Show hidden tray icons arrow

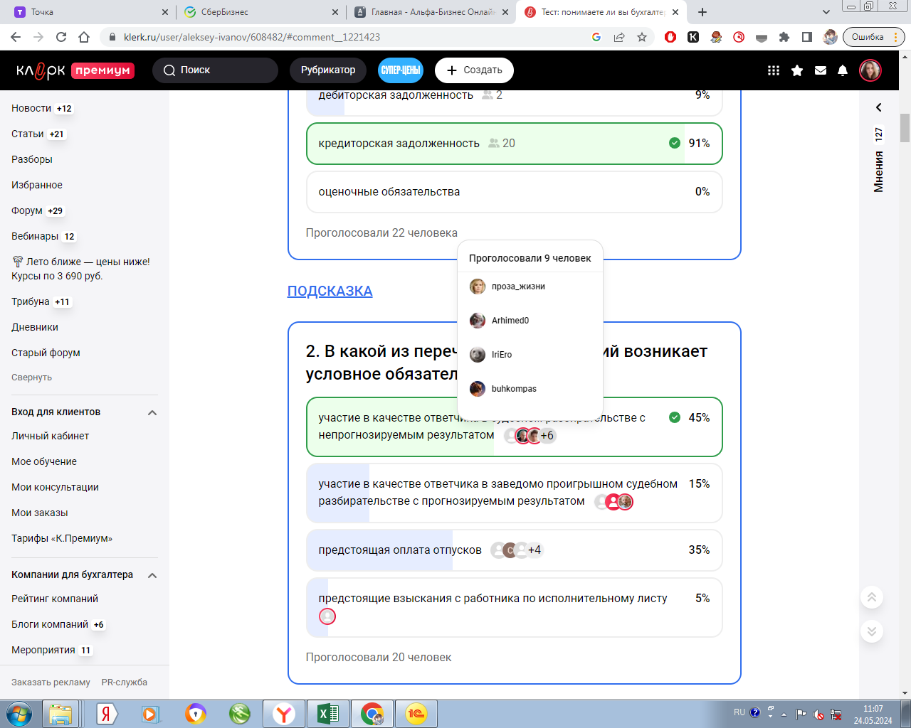784,714
